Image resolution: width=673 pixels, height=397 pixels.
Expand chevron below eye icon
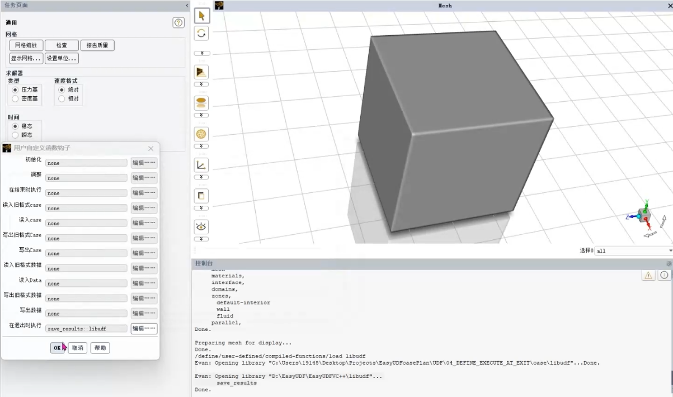[201, 239]
